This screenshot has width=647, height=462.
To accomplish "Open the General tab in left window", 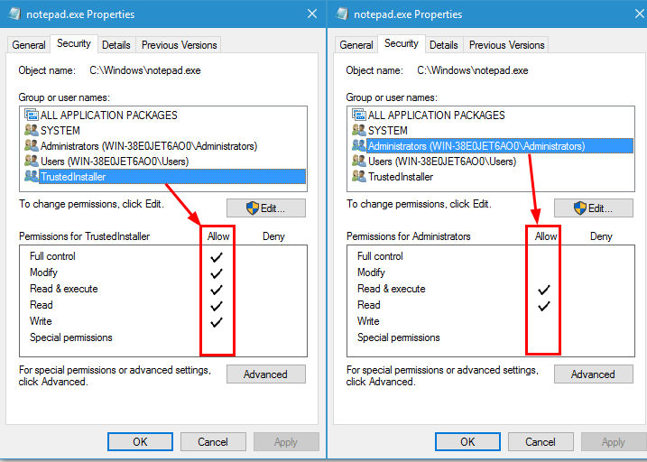I will tap(29, 44).
